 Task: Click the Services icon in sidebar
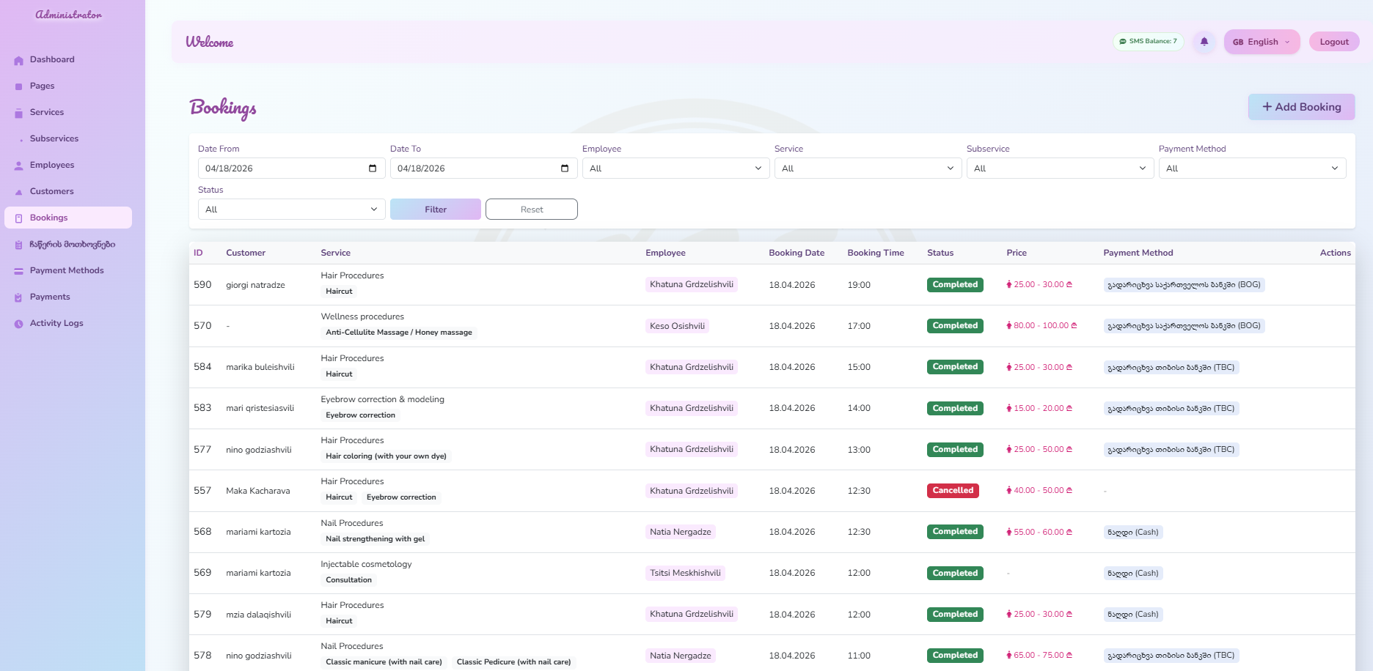coord(18,113)
